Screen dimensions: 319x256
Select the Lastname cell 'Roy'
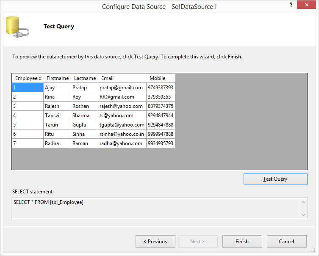pos(84,97)
